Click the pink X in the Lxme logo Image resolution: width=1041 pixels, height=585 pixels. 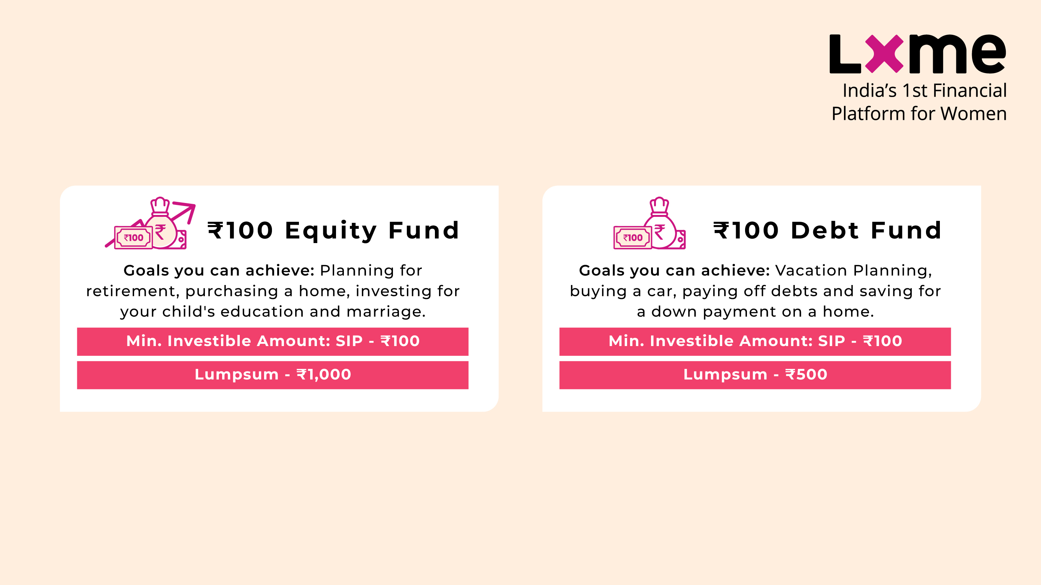tap(884, 54)
